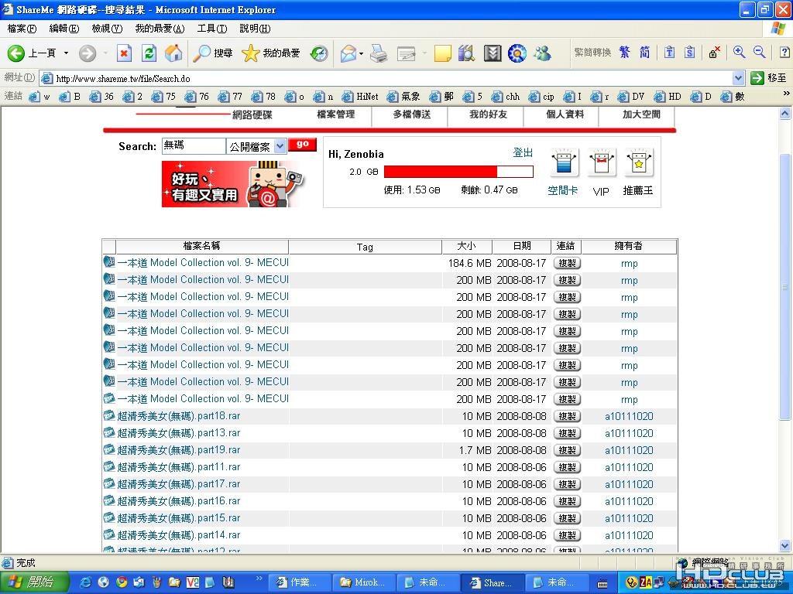This screenshot has height=594, width=793.
Task: Sort by the 檔案名稱 column header
Action: 202,247
